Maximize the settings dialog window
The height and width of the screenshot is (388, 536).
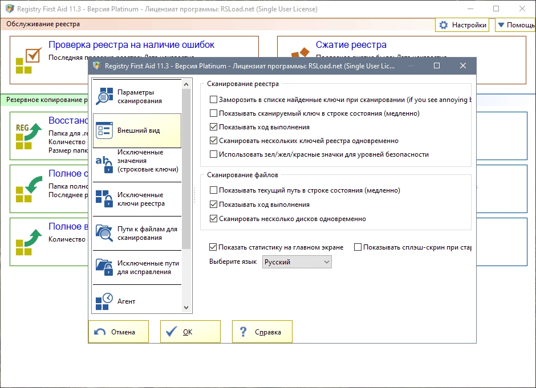[x=437, y=66]
